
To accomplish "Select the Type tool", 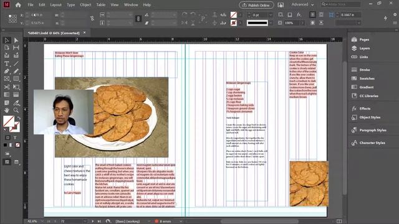I will (x=7, y=63).
